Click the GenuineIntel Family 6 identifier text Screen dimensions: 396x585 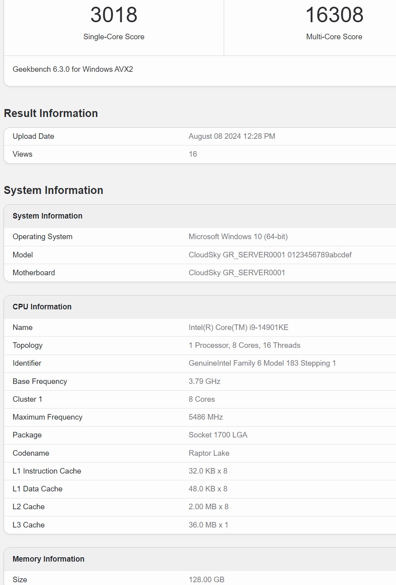[262, 363]
